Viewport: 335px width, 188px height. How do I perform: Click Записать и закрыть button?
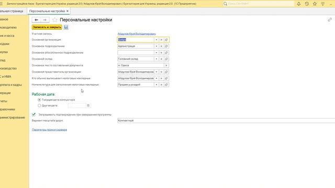(47, 27)
